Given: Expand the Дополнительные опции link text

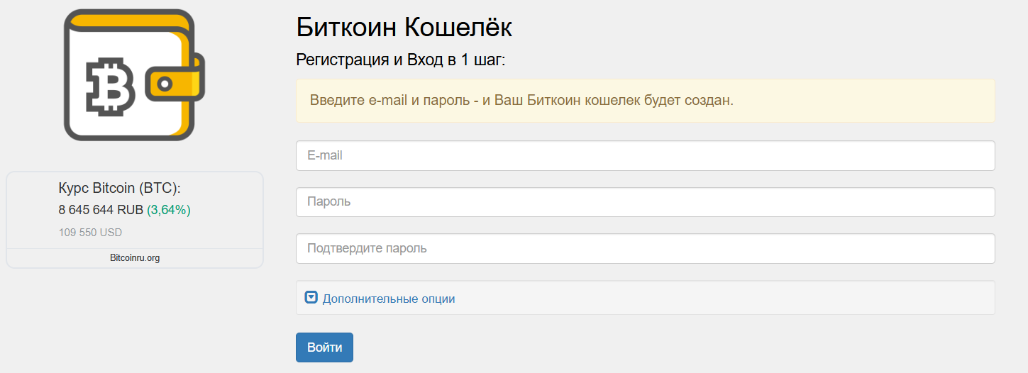Looking at the screenshot, I should [388, 299].
